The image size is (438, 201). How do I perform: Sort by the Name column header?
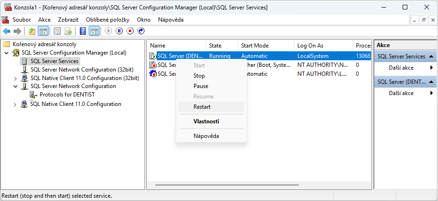click(177, 46)
